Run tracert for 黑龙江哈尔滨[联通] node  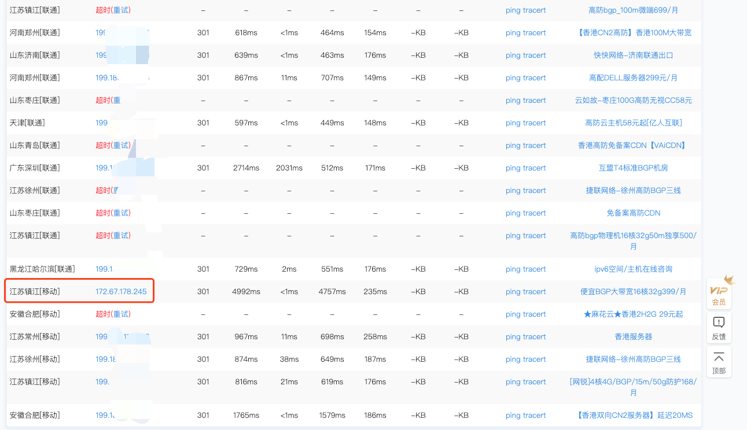(x=534, y=269)
